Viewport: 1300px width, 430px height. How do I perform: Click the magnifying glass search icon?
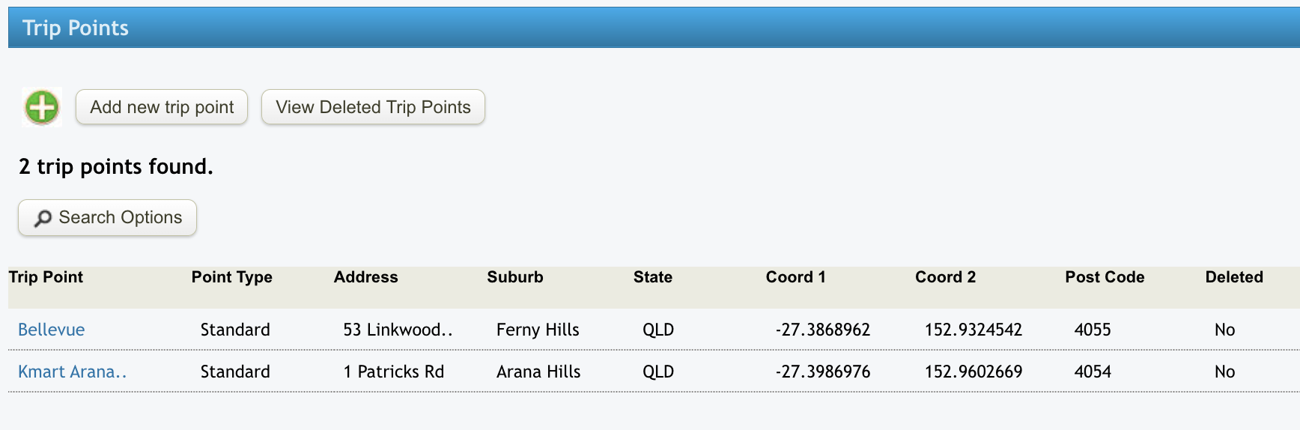pos(43,218)
